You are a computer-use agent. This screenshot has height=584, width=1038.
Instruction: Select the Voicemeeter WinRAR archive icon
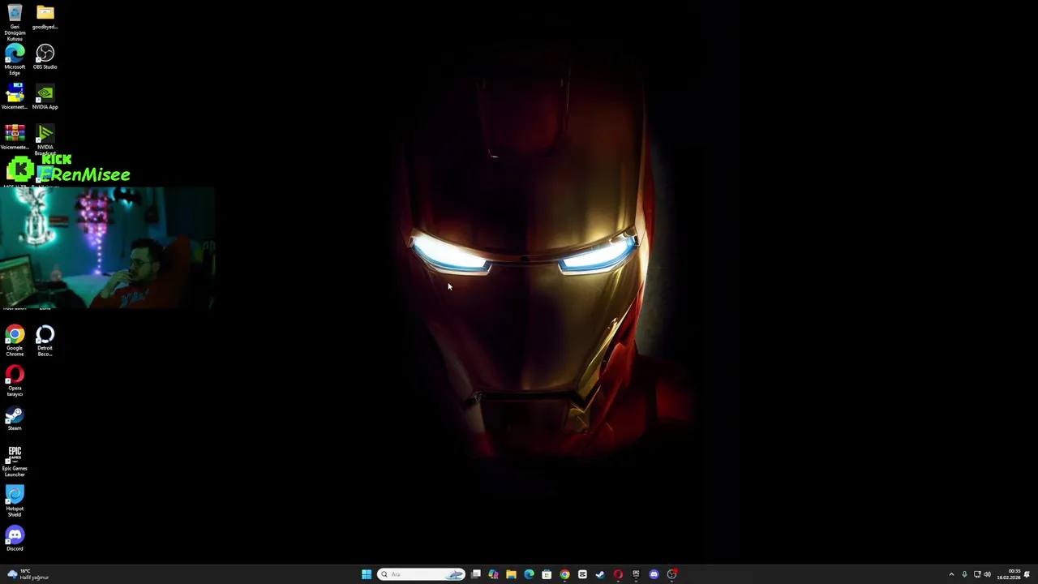click(x=15, y=137)
